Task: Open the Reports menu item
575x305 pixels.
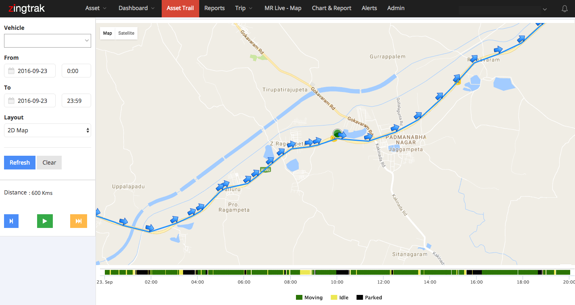Action: pyautogui.click(x=215, y=8)
